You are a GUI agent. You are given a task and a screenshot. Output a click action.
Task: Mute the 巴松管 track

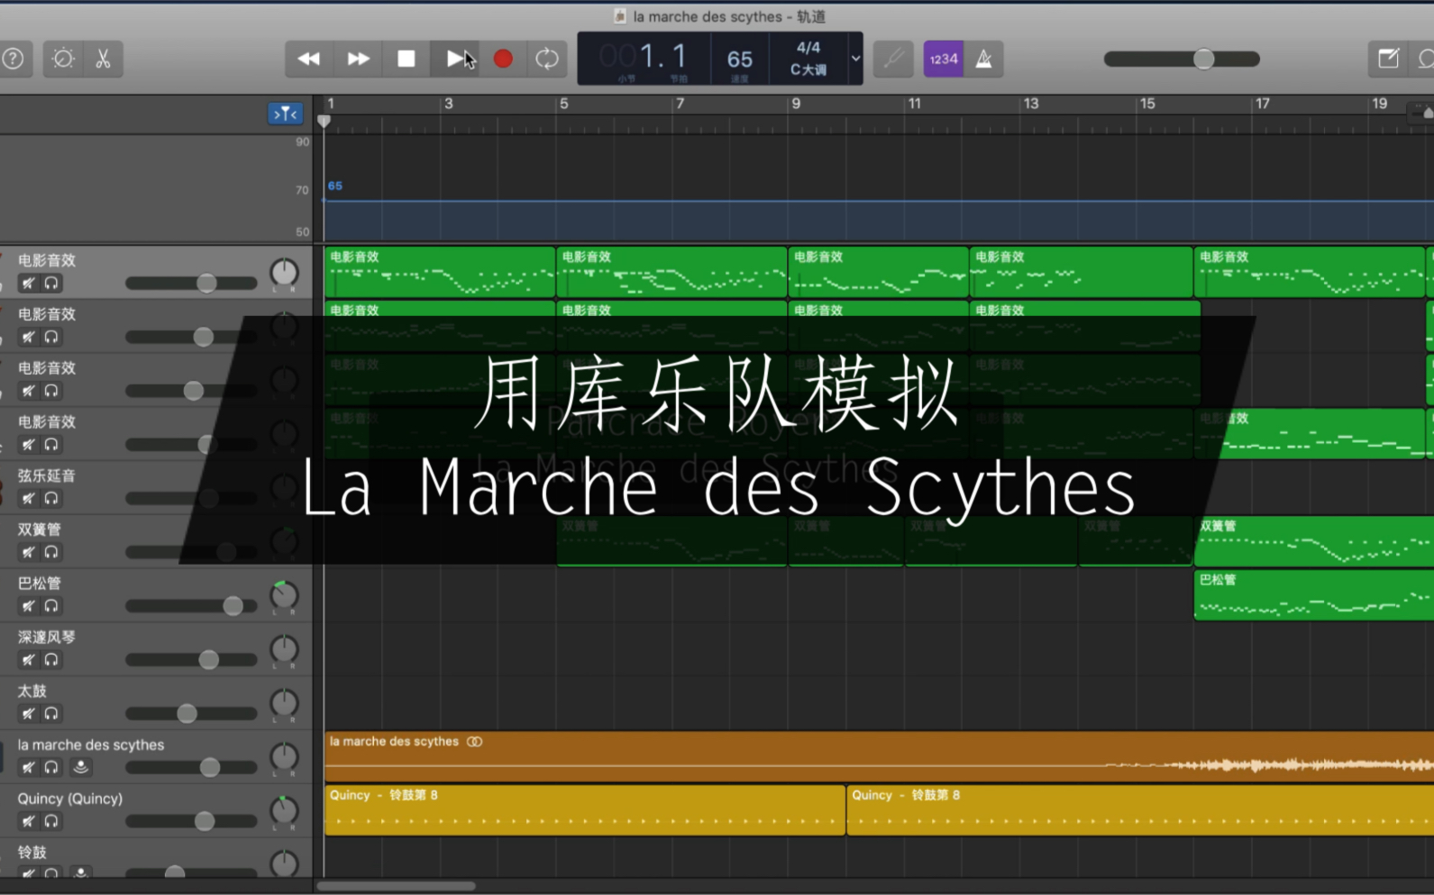pos(29,606)
